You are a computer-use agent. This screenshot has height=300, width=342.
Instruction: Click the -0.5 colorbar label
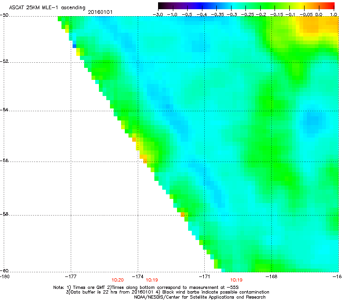(x=187, y=15)
